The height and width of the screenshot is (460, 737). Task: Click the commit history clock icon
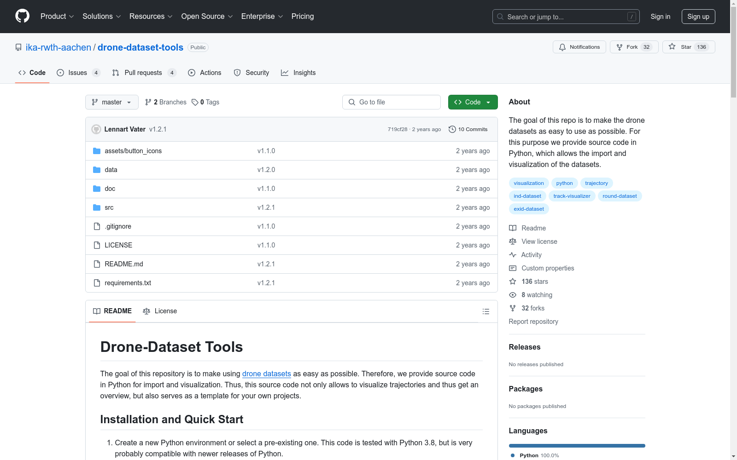(x=452, y=129)
